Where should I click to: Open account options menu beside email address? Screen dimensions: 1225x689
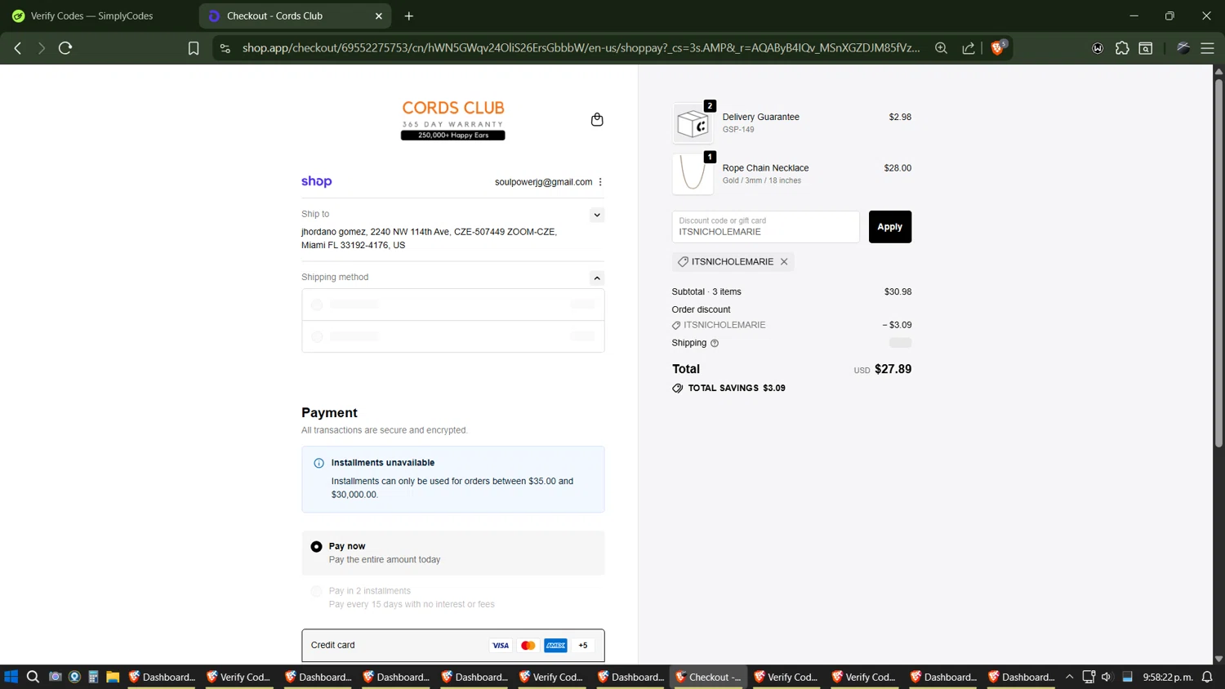(600, 182)
